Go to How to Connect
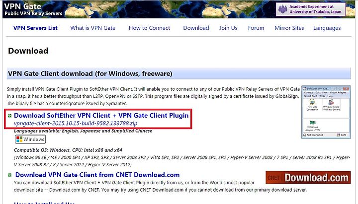358x204 pixels. [149, 28]
